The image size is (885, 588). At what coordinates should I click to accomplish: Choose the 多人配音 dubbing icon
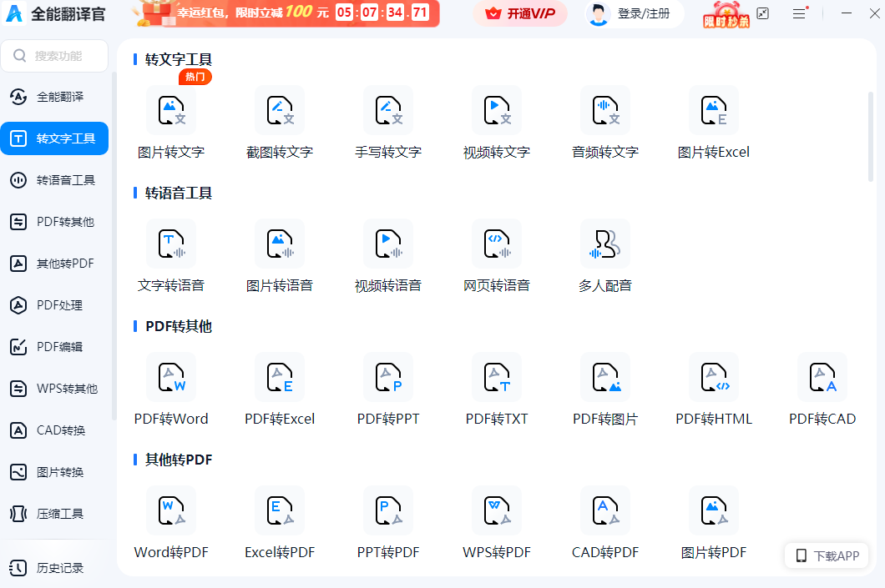(605, 244)
